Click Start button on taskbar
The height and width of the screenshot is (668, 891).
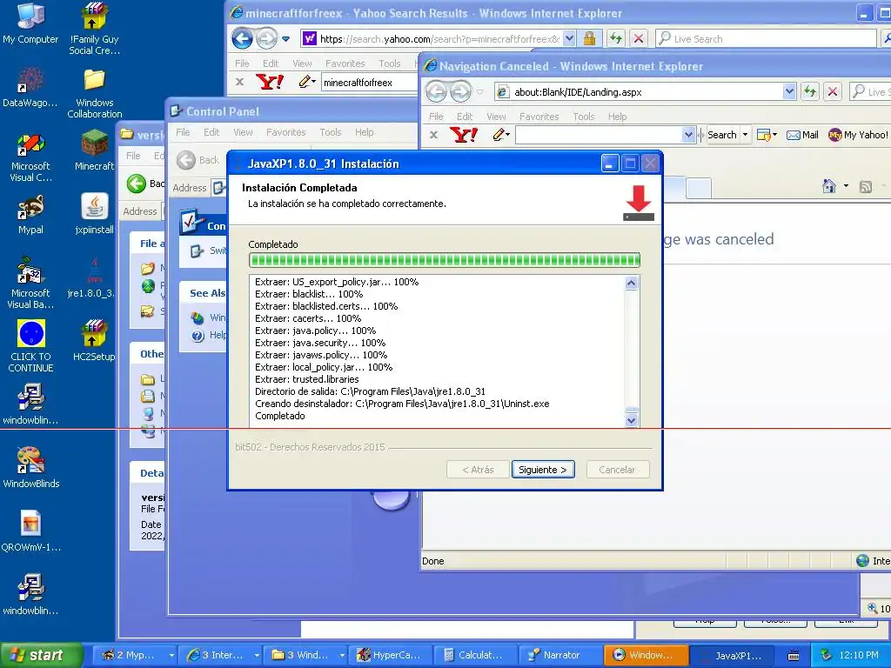tap(42, 655)
